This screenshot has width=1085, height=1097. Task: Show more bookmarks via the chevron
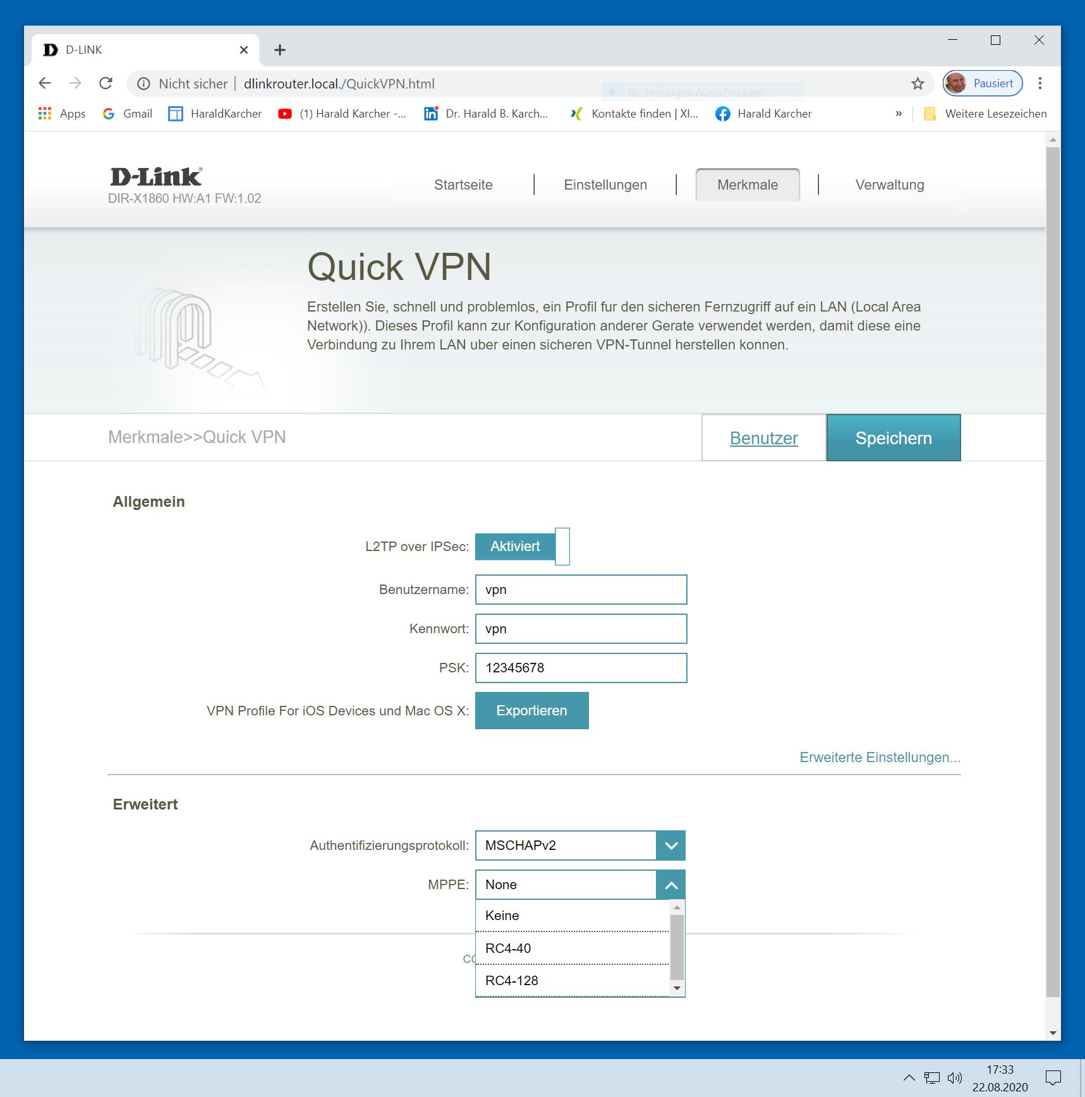point(899,114)
